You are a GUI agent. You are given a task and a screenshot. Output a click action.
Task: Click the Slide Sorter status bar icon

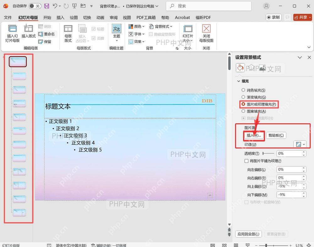[224, 245]
